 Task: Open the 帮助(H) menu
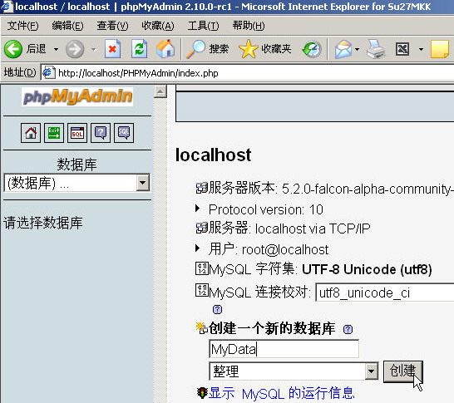click(x=249, y=26)
